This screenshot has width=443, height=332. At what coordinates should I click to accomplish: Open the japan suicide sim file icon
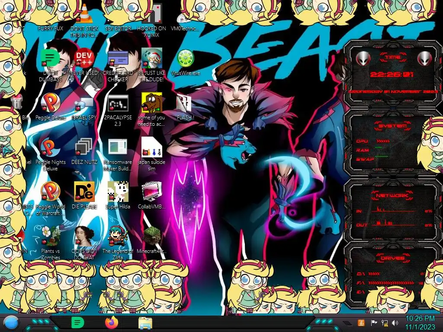[152, 147]
